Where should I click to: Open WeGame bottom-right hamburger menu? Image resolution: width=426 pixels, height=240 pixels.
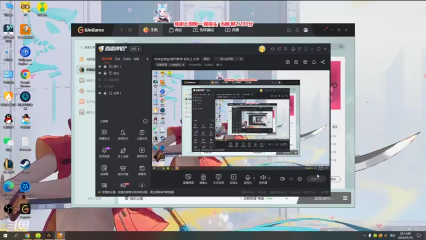point(345,198)
